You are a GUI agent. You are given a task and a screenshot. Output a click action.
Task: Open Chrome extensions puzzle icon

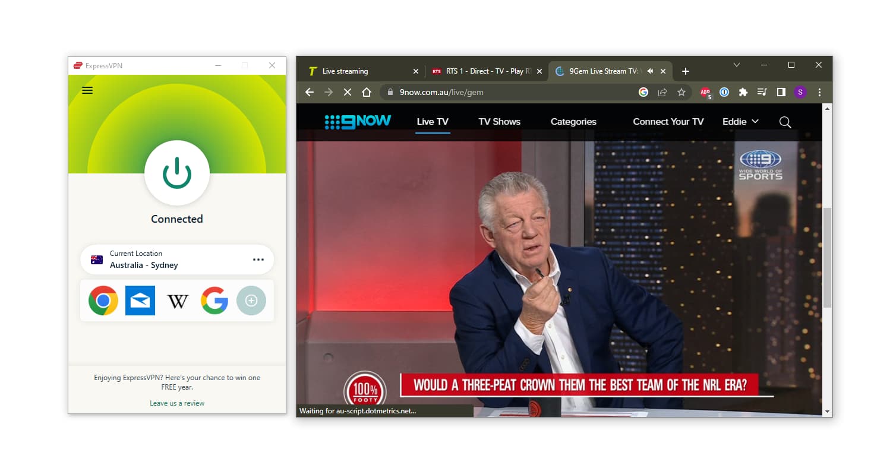743,92
